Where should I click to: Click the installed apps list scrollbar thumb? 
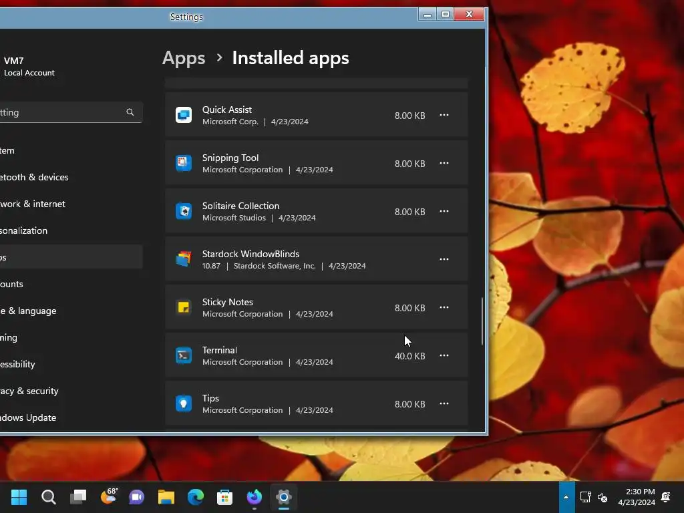tap(482, 321)
